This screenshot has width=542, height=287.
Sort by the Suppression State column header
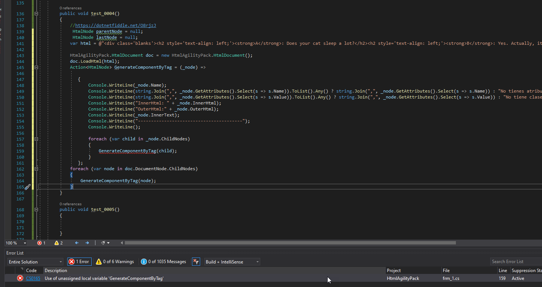click(526, 271)
